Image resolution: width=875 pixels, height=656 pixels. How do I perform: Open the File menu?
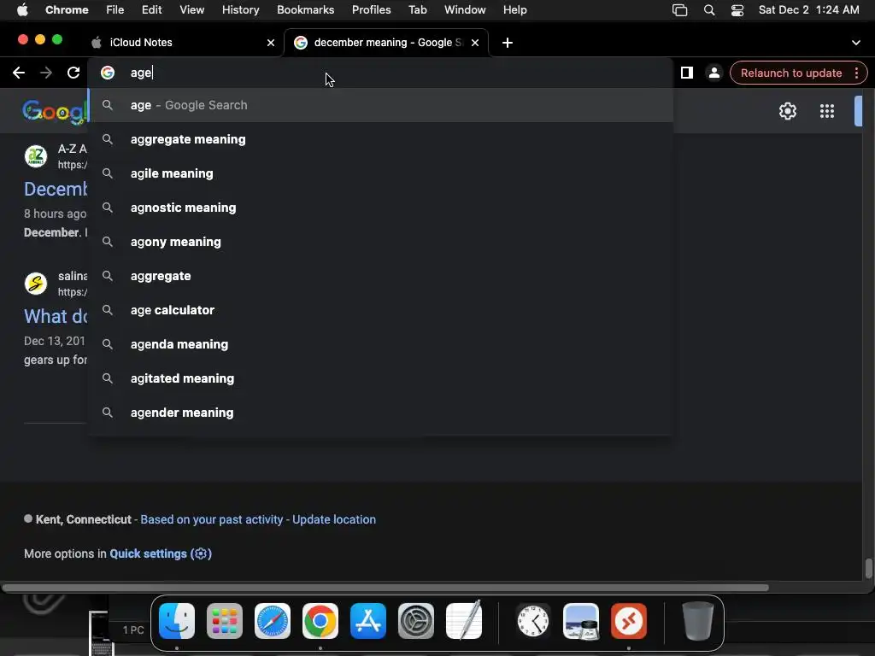pyautogui.click(x=115, y=10)
